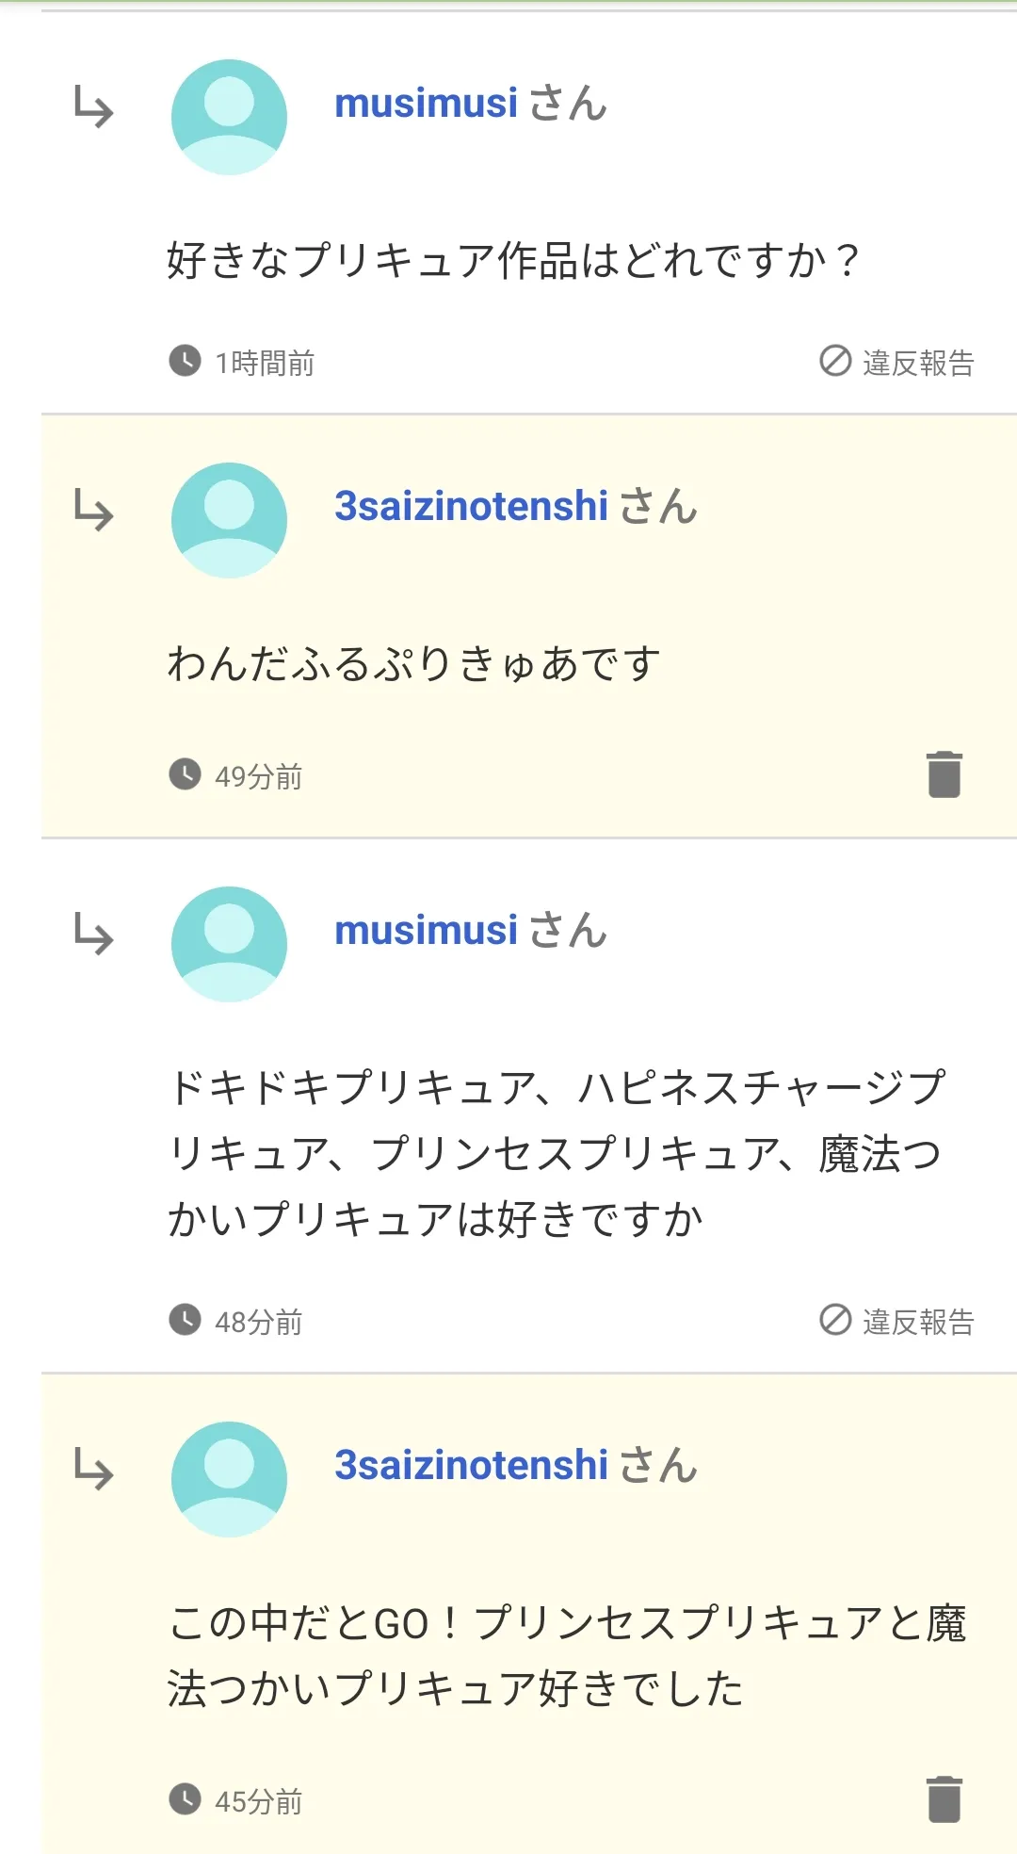Delete the reply posted 45分前
Viewport: 1017px width, 1854px height.
[x=944, y=1799]
